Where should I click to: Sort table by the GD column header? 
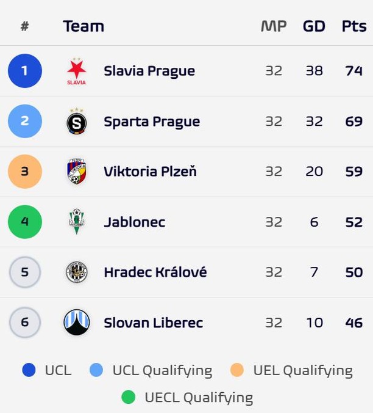click(314, 26)
